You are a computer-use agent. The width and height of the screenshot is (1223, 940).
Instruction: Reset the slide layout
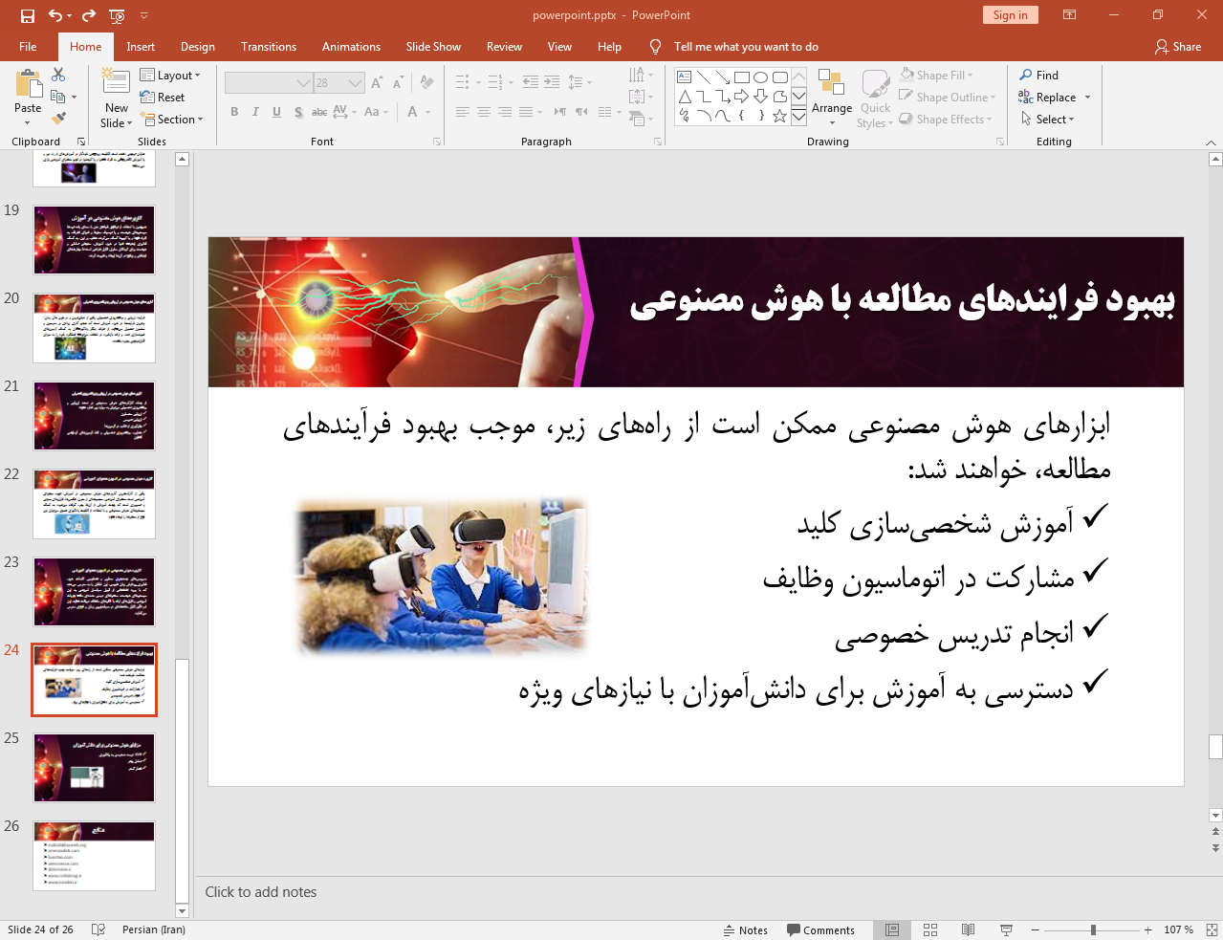163,97
